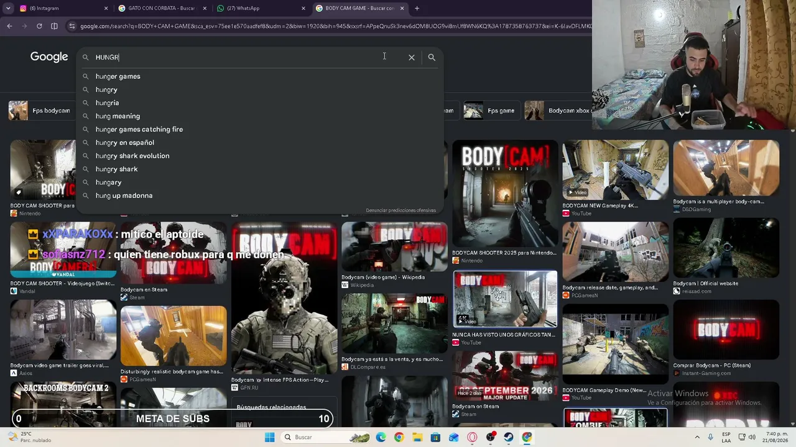Click "Denunciar predicciones ofensivas" link
The image size is (796, 447).
400,210
